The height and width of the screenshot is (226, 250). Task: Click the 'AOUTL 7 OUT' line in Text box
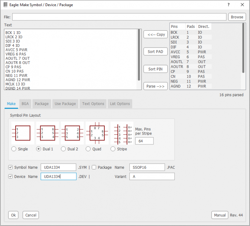17,58
